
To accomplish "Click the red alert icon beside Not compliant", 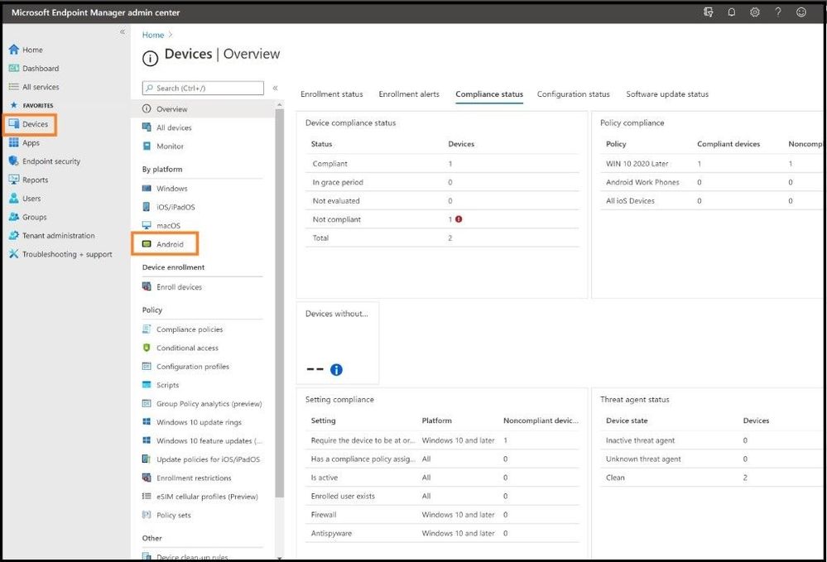I will (x=459, y=219).
